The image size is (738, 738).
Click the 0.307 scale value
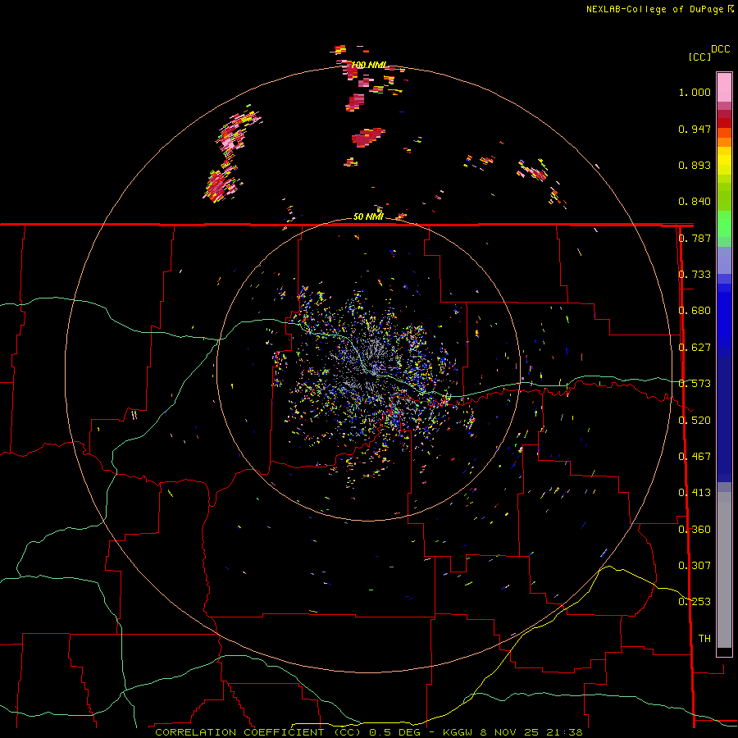coord(695,566)
